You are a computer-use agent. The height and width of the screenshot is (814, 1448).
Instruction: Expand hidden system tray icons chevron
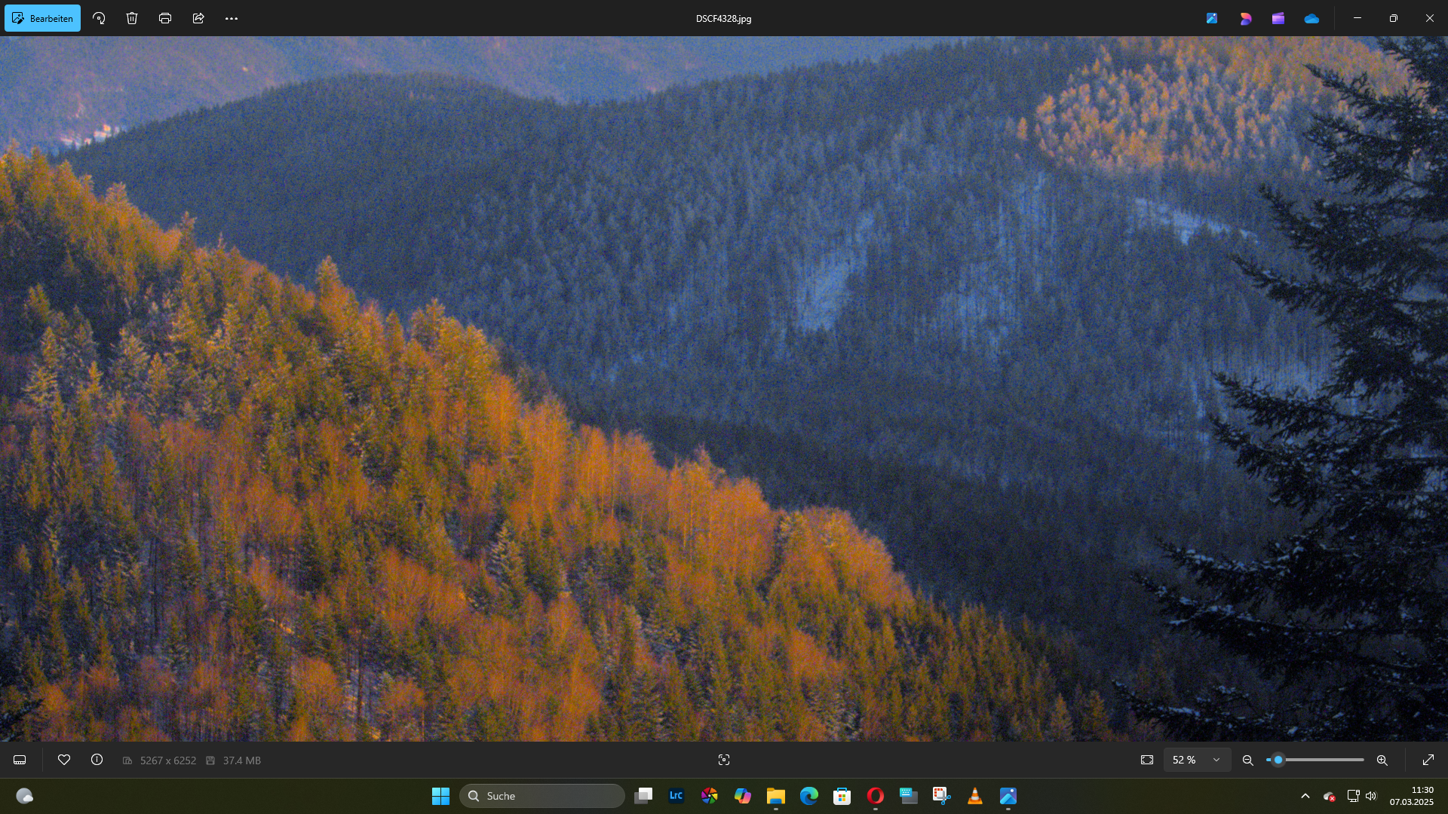tap(1305, 796)
